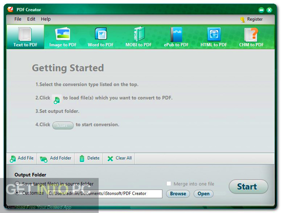The width and height of the screenshot is (281, 213).
Task: Open the Edit menu
Action: pyautogui.click(x=31, y=19)
